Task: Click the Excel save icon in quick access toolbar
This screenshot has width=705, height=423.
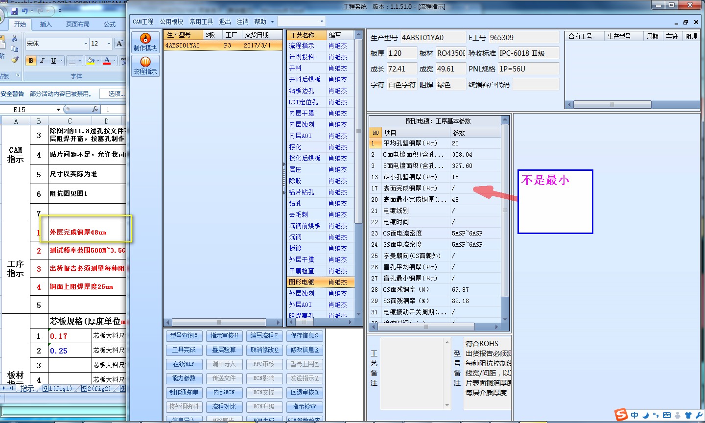Action: click(14, 11)
